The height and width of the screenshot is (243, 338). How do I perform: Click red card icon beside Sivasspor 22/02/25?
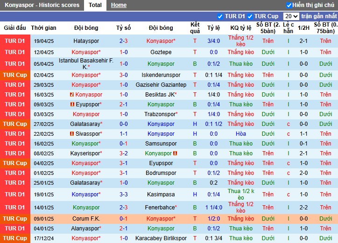(x=72, y=134)
